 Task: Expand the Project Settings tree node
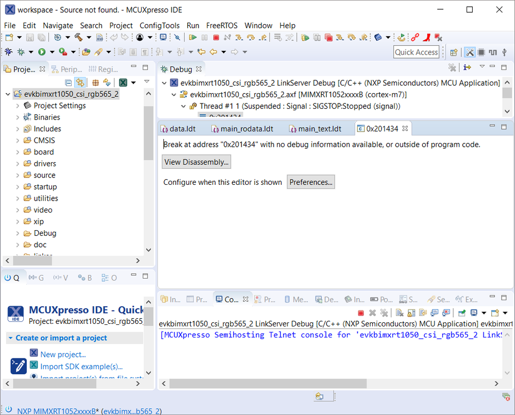pyautogui.click(x=18, y=106)
